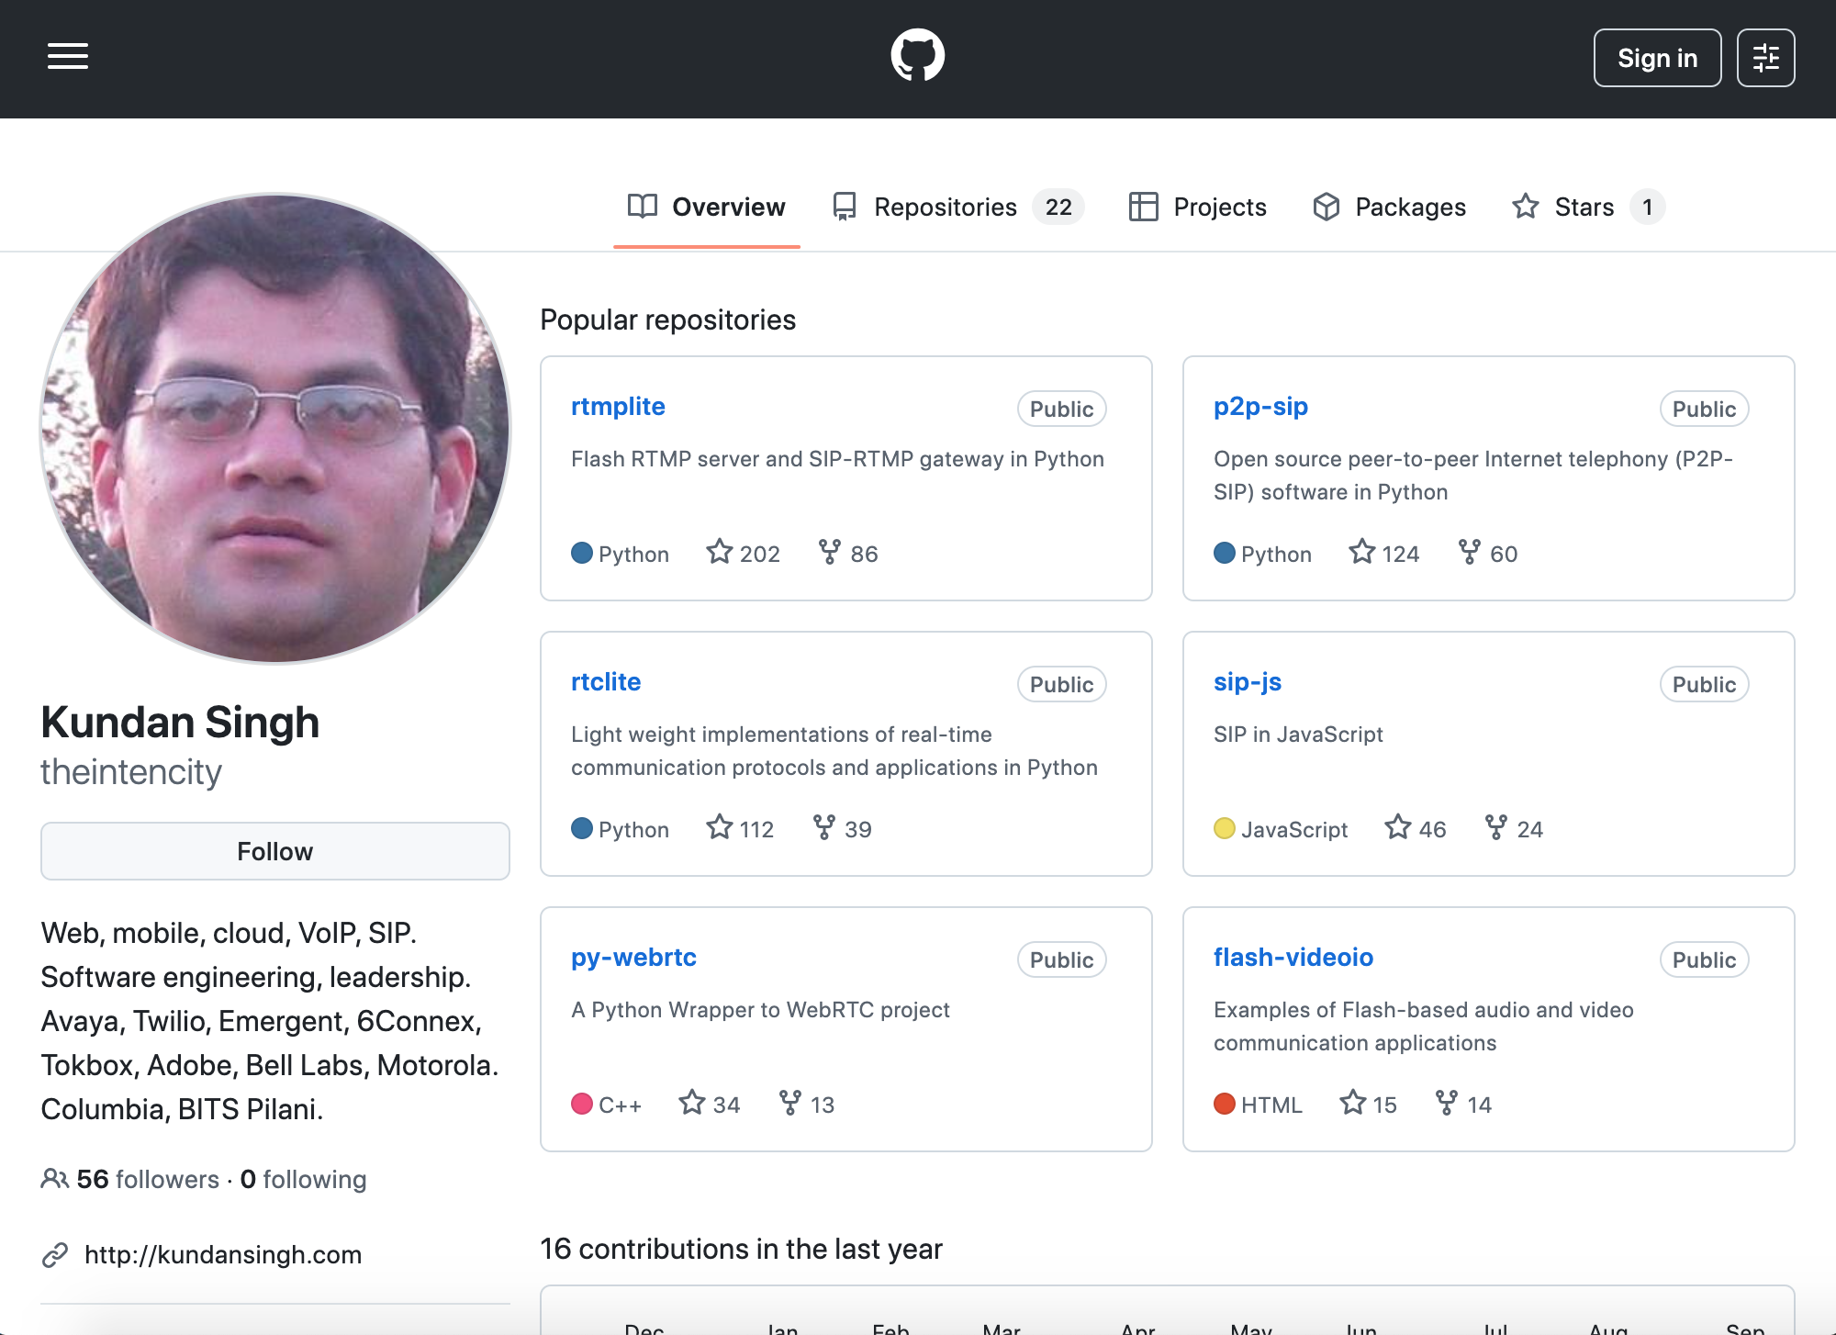Open the hamburger navigation menu
The image size is (1836, 1335).
click(68, 57)
